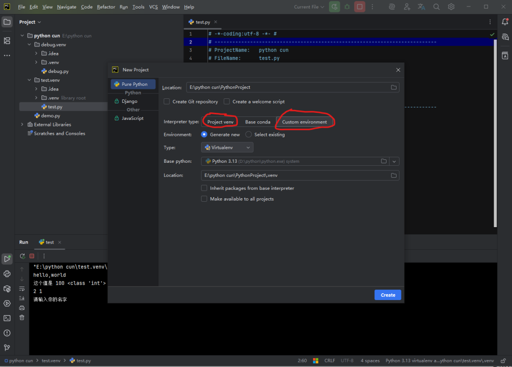Click the Notifications bell icon

click(x=505, y=22)
